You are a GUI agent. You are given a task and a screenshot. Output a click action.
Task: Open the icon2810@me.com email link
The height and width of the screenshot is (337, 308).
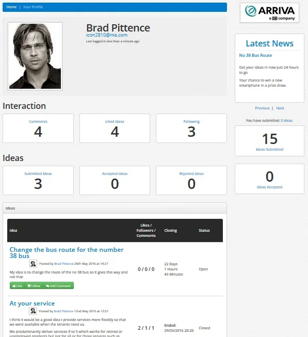coord(107,35)
